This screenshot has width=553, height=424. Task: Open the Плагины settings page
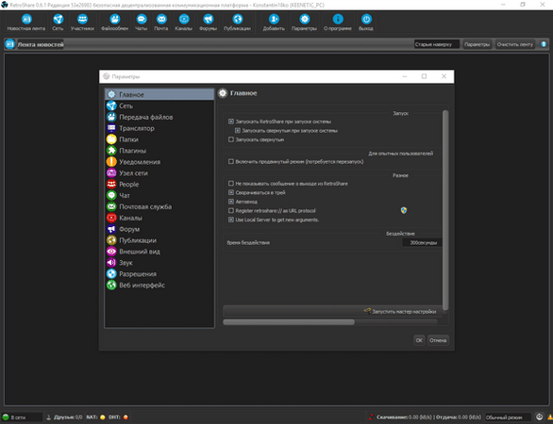click(159, 151)
